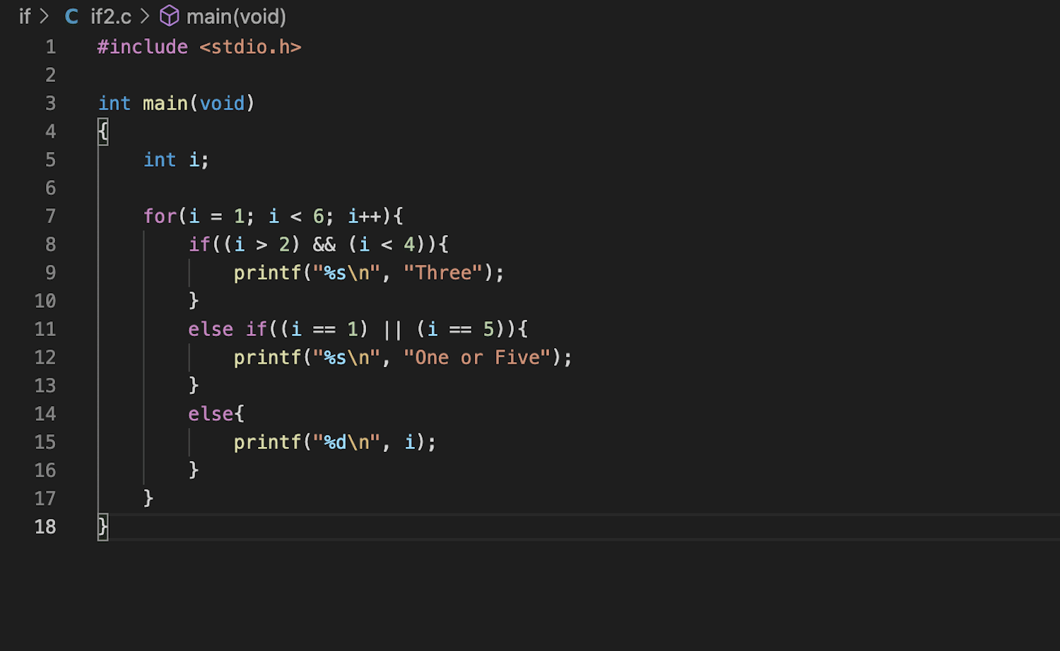1060x651 pixels.
Task: Click the 'for' keyword on line 7
Action: [160, 216]
